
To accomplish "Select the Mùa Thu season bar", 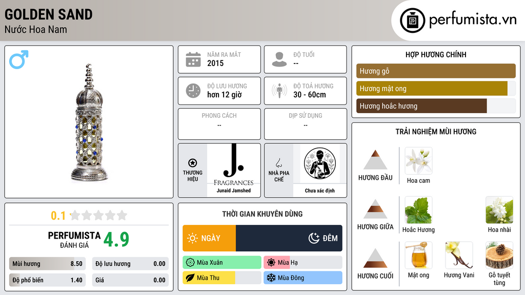I will click(222, 278).
